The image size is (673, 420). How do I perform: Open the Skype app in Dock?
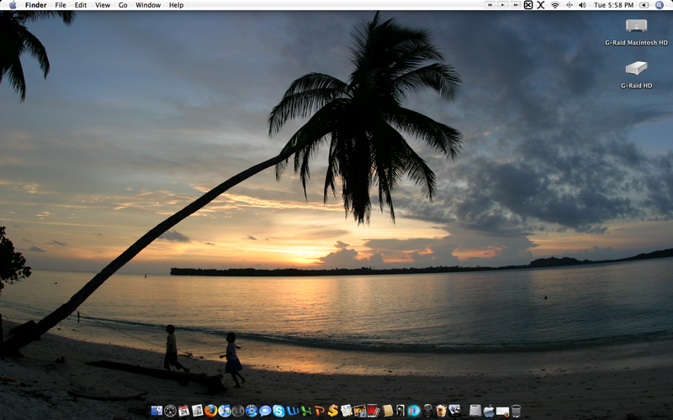click(x=278, y=411)
